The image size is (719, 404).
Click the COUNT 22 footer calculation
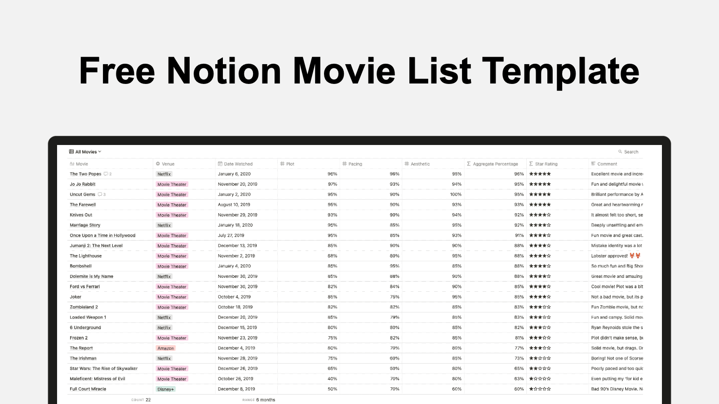pyautogui.click(x=141, y=400)
